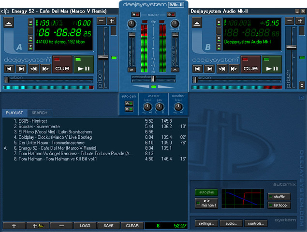Click the volume b fader
Image resolution: width=307 pixels, height=232 pixels.
click(175, 35)
